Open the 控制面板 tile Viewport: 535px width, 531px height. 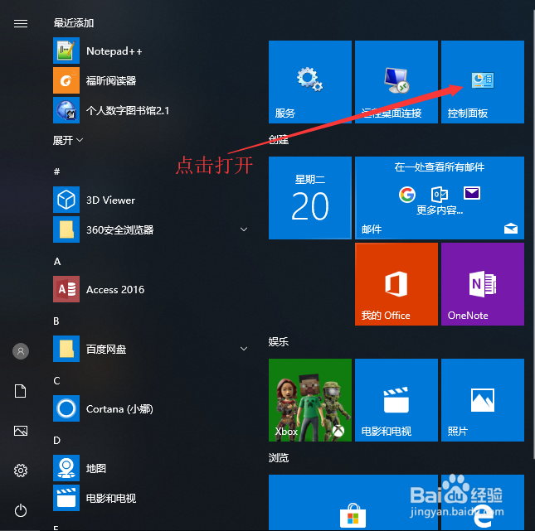point(483,82)
